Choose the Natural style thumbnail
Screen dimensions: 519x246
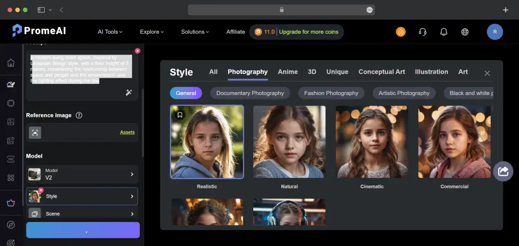coord(289,142)
